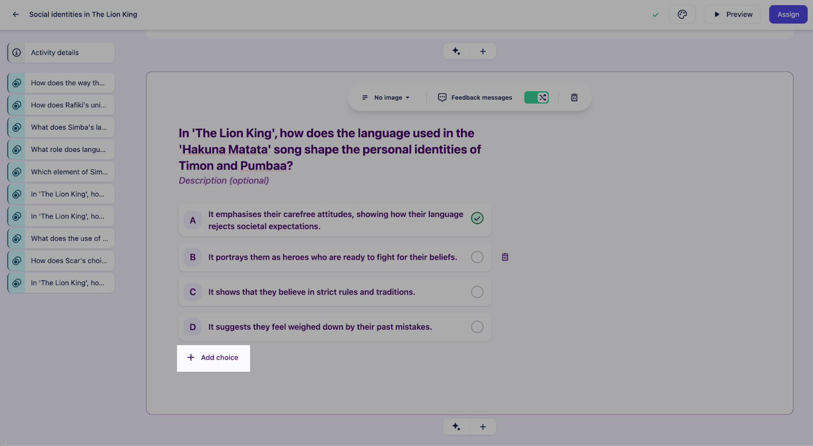Image resolution: width=813 pixels, height=446 pixels.
Task: Click the letter D choice badge
Action: pyautogui.click(x=193, y=327)
